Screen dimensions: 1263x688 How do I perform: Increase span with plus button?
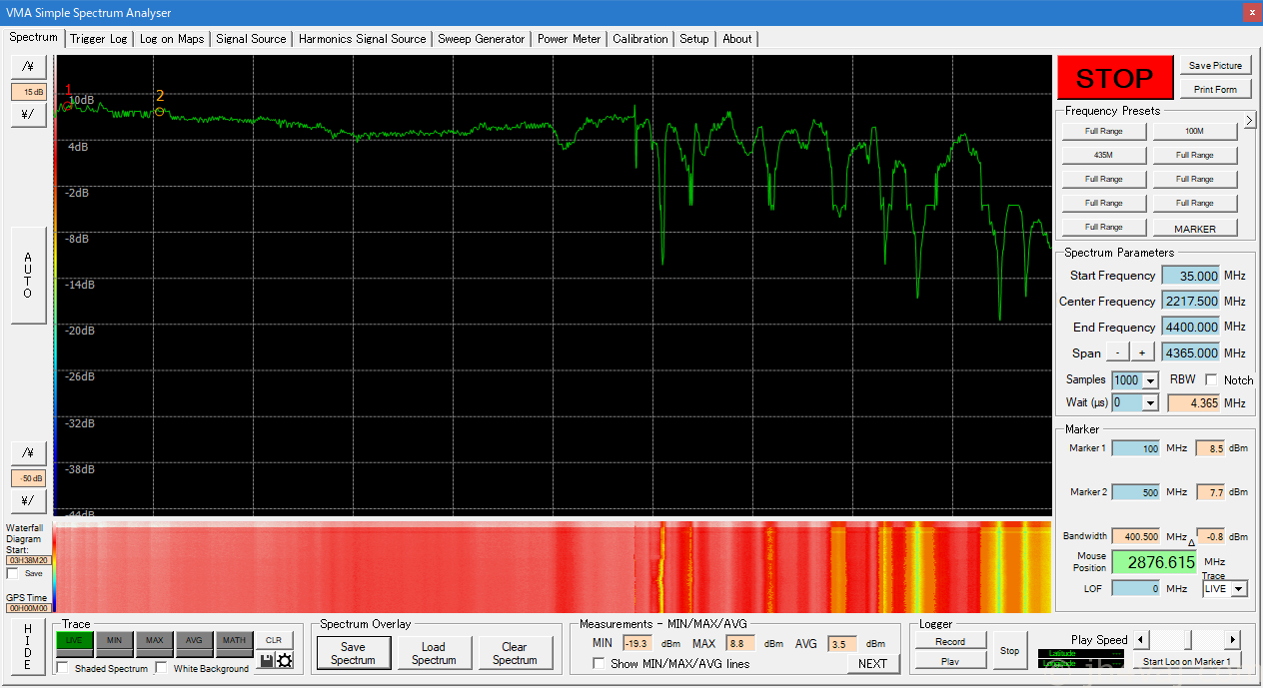1141,352
